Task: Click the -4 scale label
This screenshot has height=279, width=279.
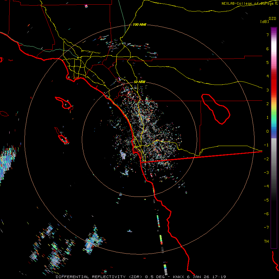Action: [x=266, y=186]
